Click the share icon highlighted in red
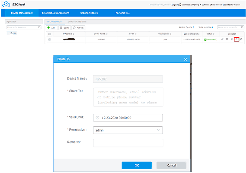Screen dimensions: 246x173 tap(237, 39)
